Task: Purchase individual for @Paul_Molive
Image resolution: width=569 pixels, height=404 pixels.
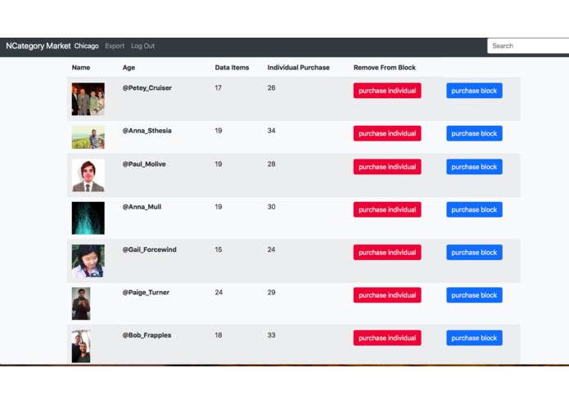Action: [x=387, y=167]
